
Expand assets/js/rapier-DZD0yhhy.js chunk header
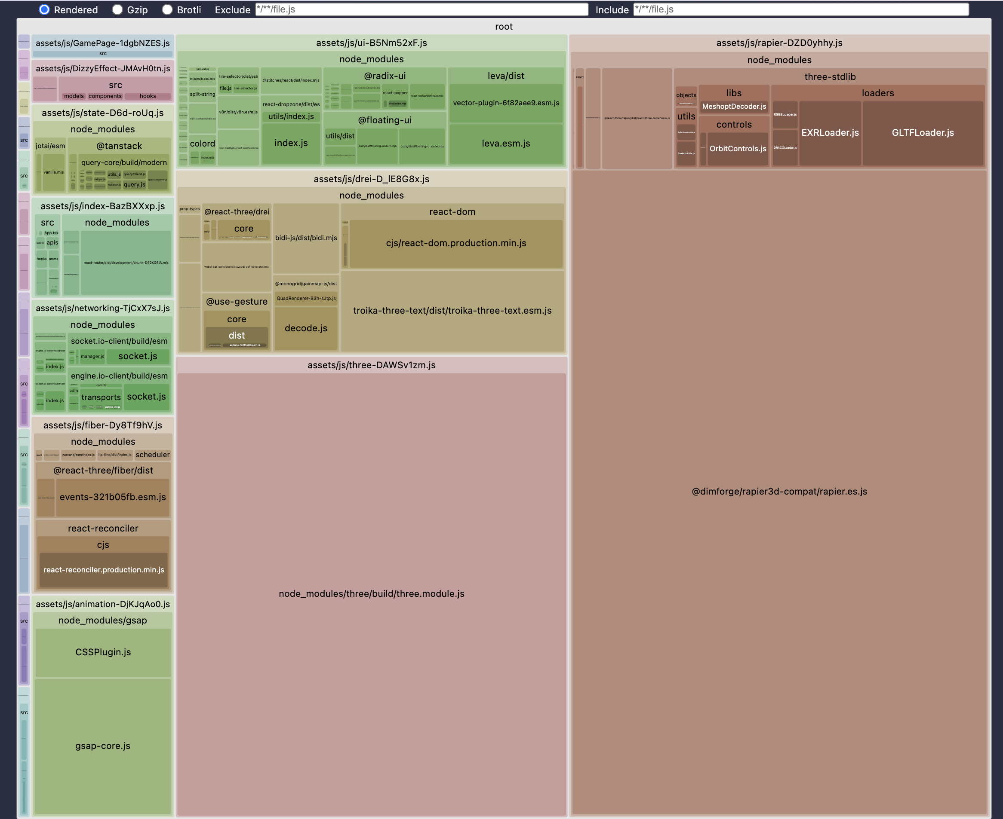click(x=778, y=43)
